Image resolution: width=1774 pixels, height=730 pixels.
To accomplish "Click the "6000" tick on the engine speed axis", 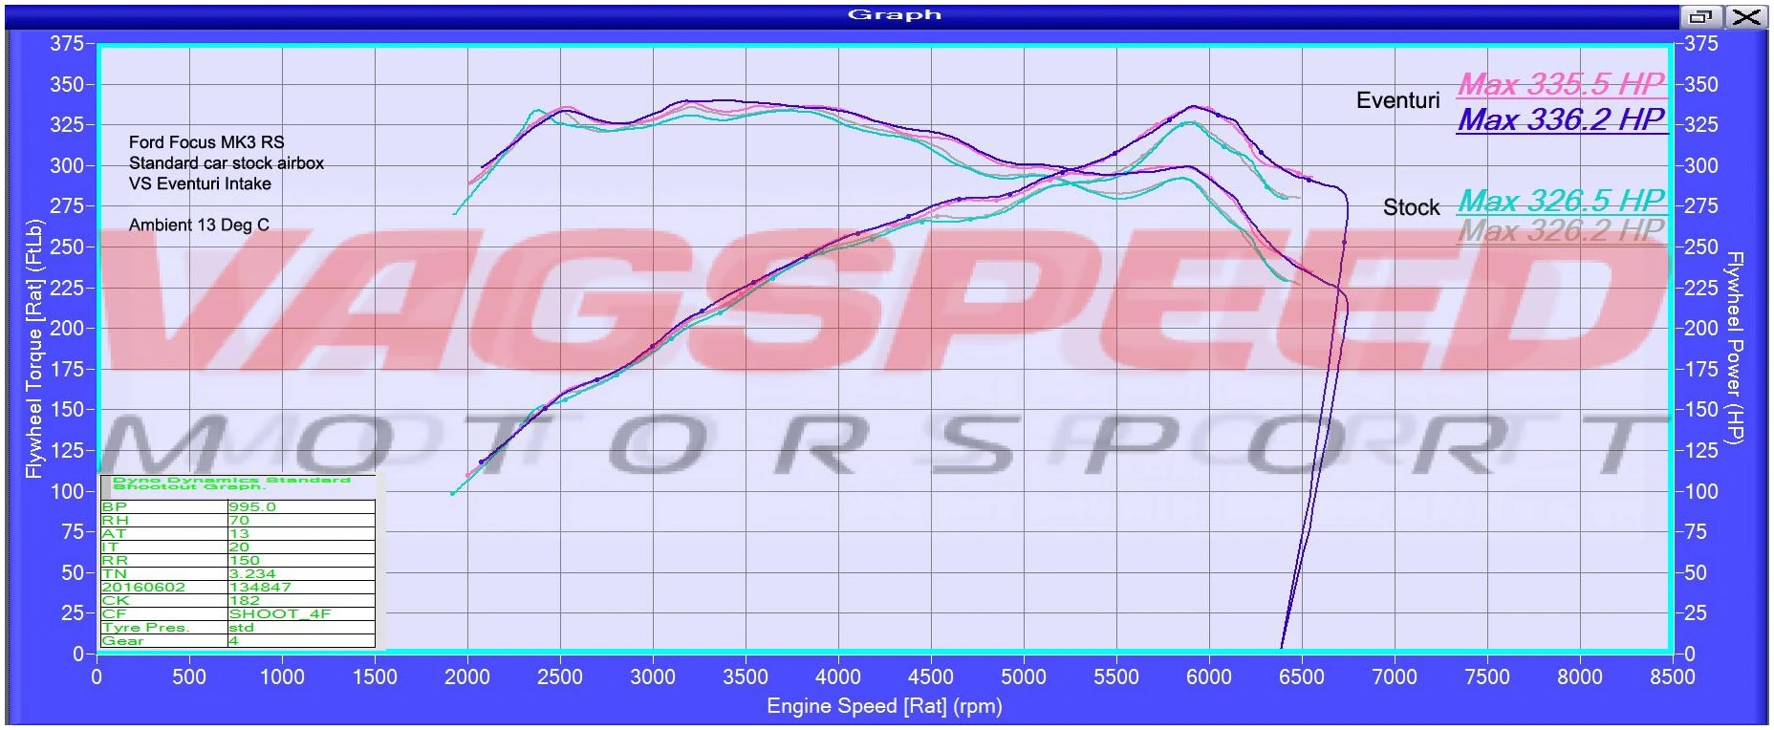I will (1208, 677).
